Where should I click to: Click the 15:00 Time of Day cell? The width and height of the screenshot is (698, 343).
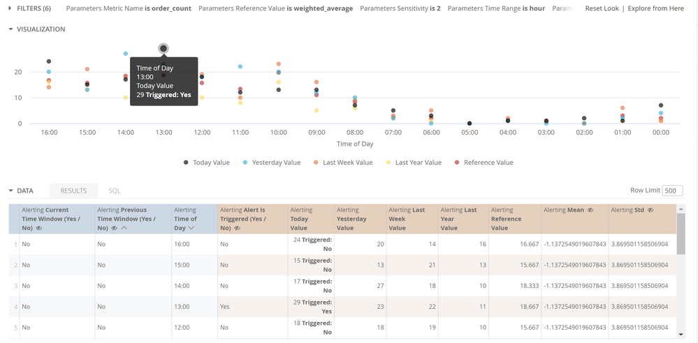[194, 265]
